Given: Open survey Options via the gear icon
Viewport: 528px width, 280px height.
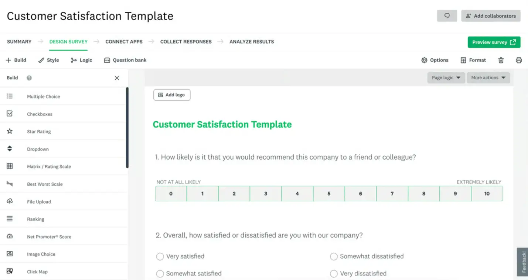Looking at the screenshot, I should click(x=435, y=60).
